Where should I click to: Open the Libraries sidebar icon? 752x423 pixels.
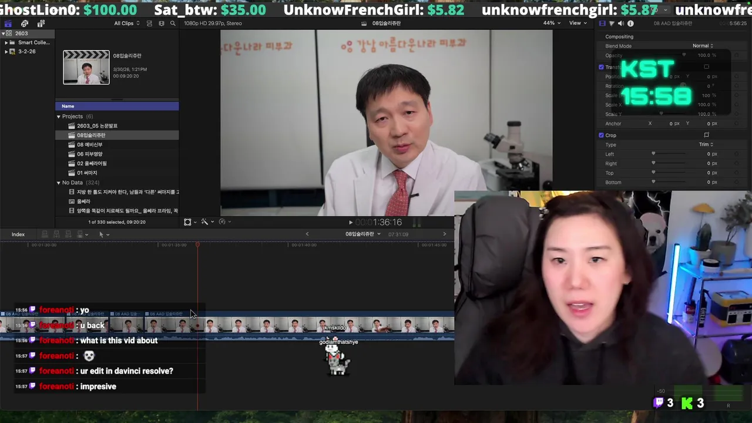(8, 23)
